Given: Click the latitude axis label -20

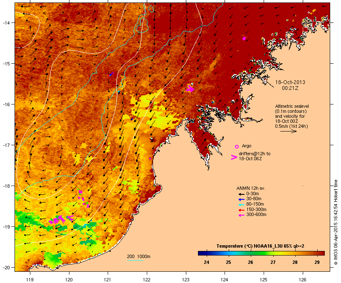Looking at the screenshot, I should [x=6, y=267].
